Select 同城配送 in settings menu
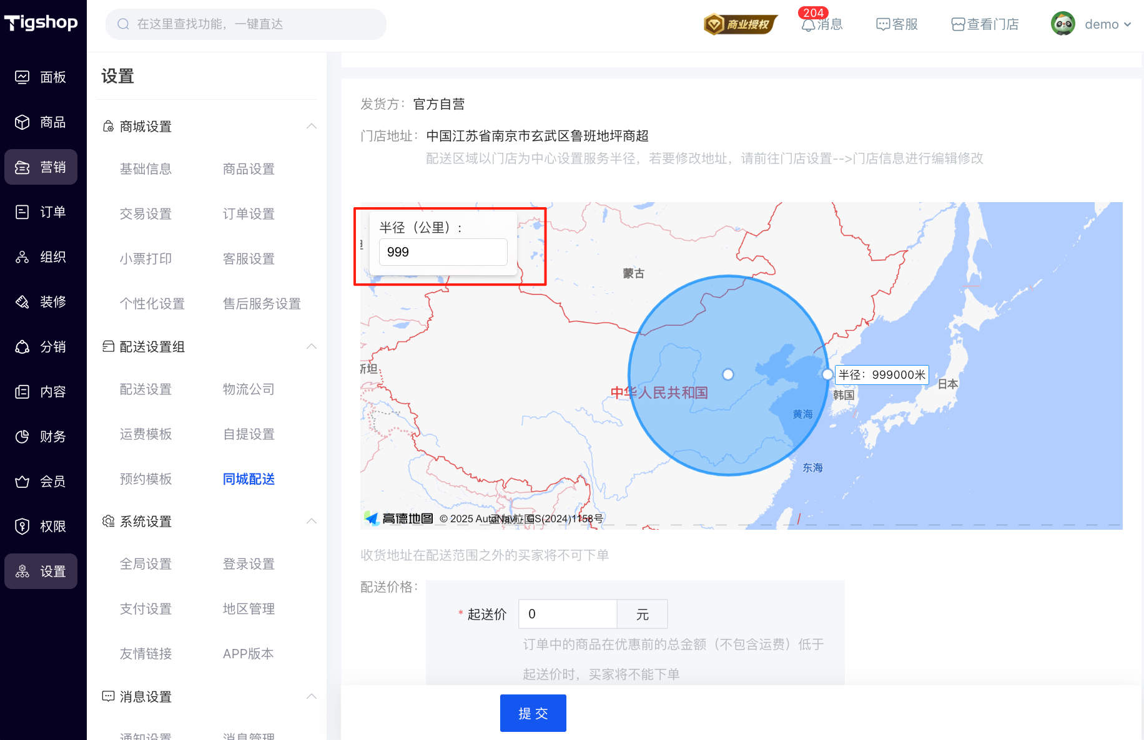Screen dimensions: 1144x740 coord(249,479)
